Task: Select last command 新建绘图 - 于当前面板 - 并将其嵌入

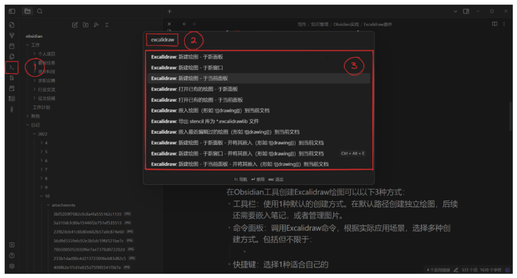Action: [x=258, y=164]
